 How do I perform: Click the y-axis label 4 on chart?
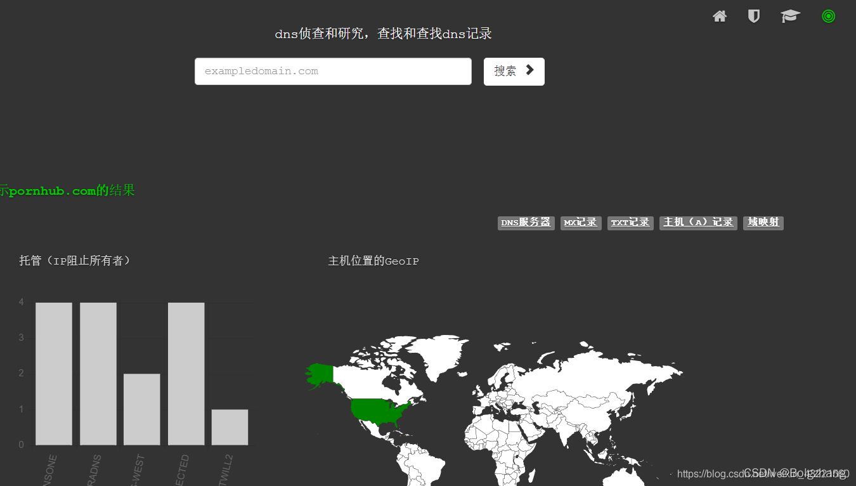tap(22, 302)
